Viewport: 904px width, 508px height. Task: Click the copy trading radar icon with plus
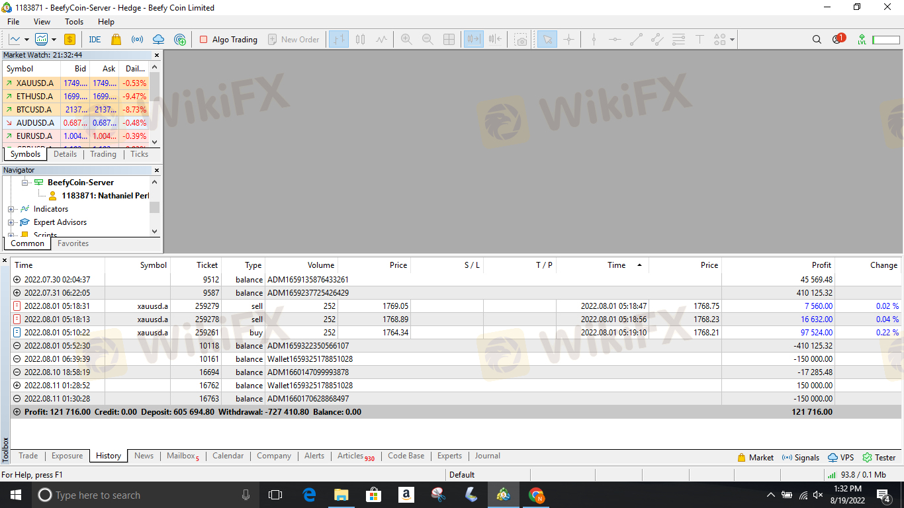180,40
